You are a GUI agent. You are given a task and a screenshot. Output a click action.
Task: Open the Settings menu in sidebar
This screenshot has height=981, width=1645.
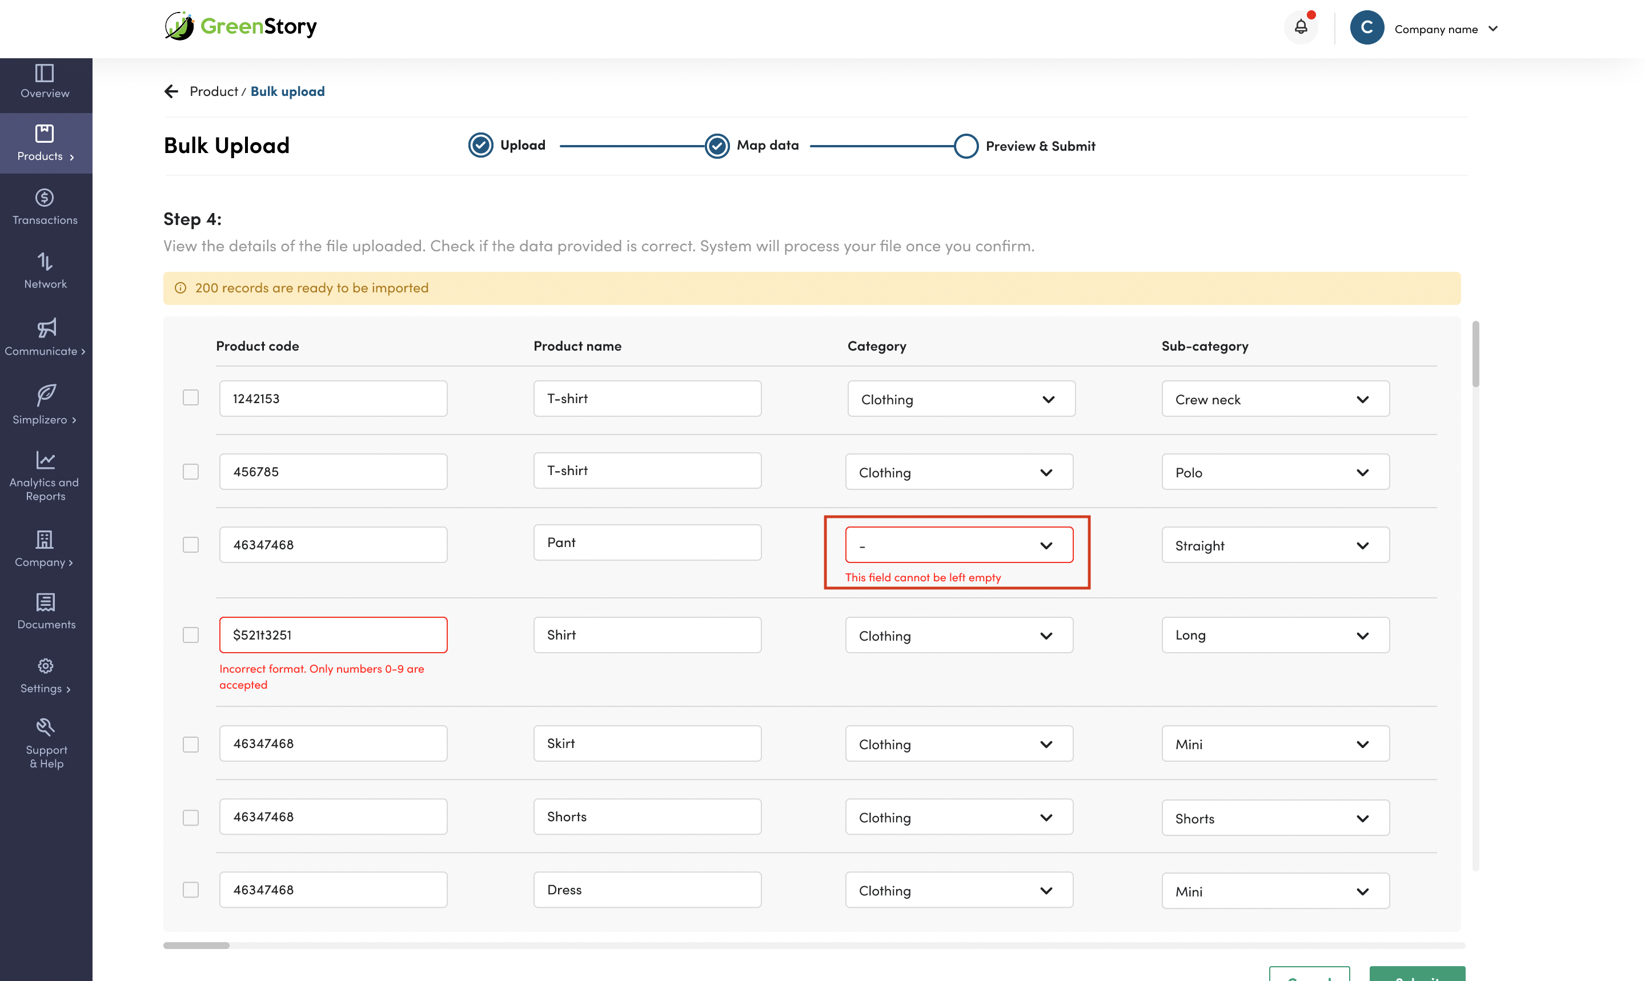(45, 676)
